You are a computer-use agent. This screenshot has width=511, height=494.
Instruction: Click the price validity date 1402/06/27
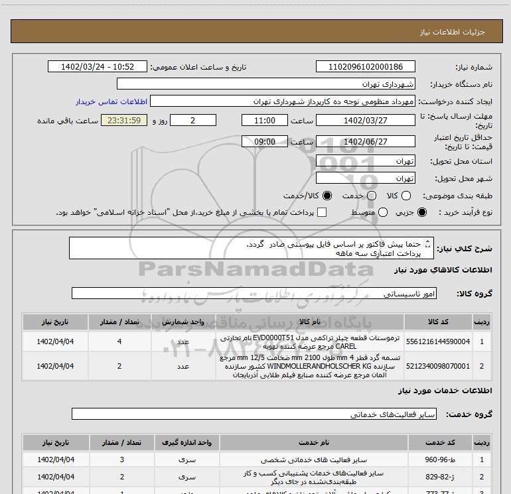click(365, 141)
